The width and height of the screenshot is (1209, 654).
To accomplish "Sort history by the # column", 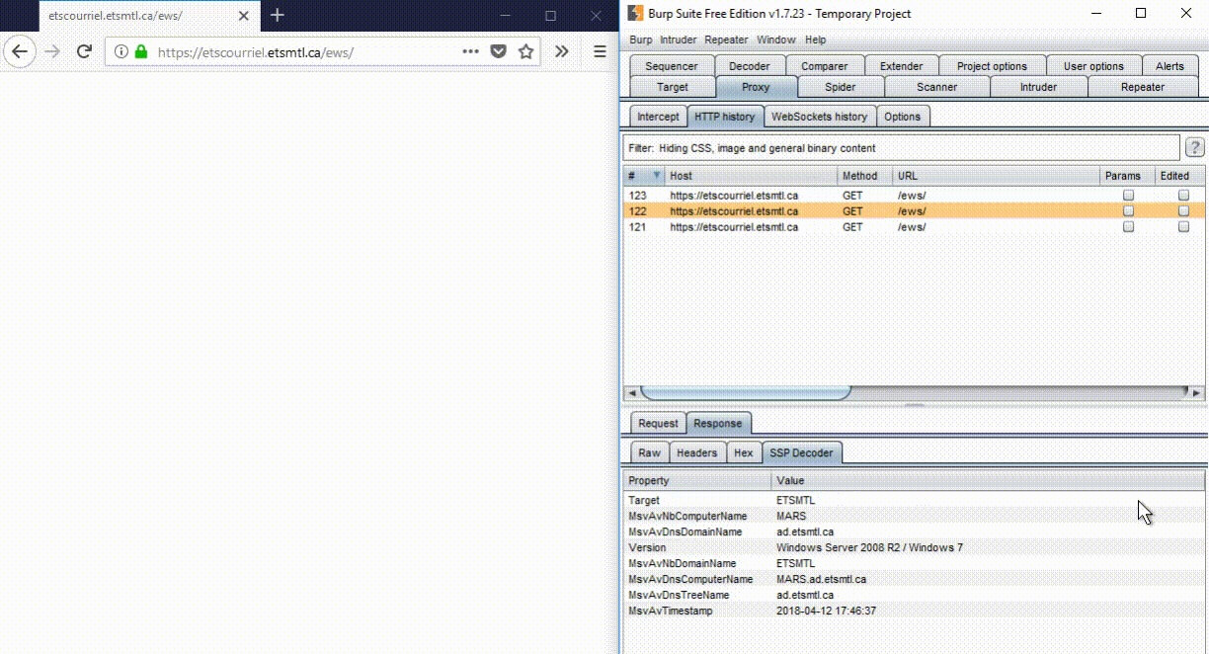I will [x=644, y=176].
